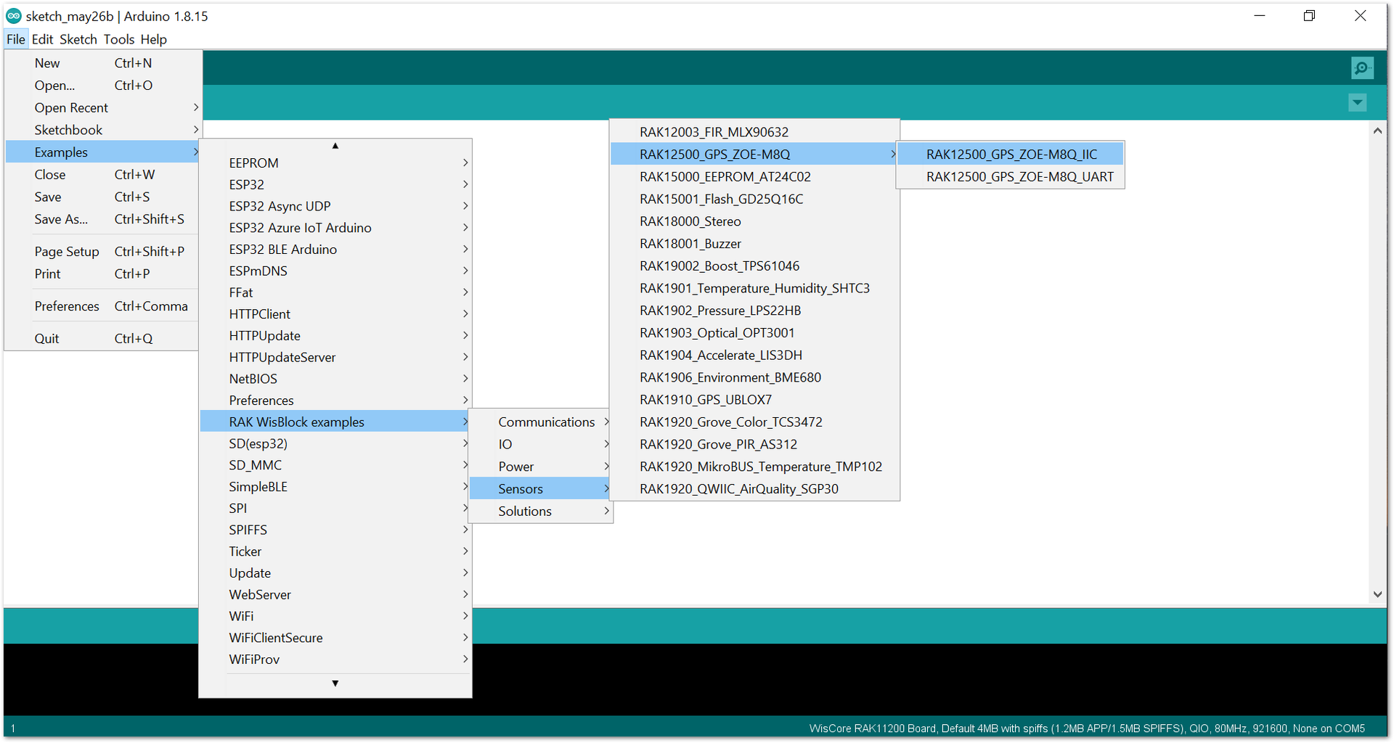Open the Sketch menu

click(78, 39)
